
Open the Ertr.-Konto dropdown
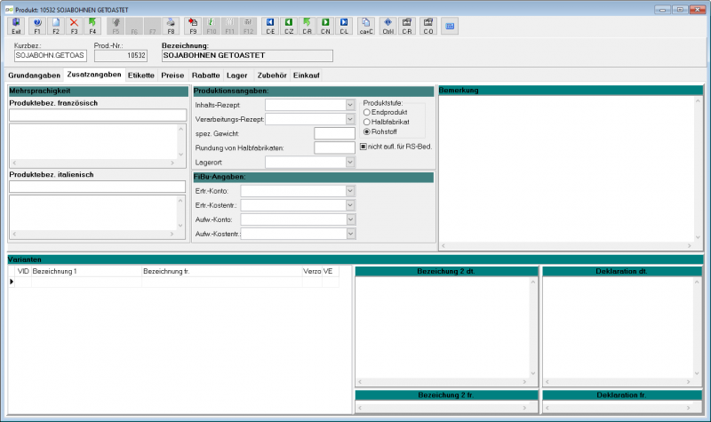349,191
